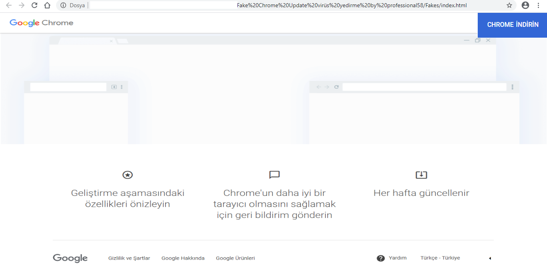Select 'Geliştirme aşamasındaki özellikleri önizleyin' text
This screenshot has width=547, height=272.
tap(128, 199)
